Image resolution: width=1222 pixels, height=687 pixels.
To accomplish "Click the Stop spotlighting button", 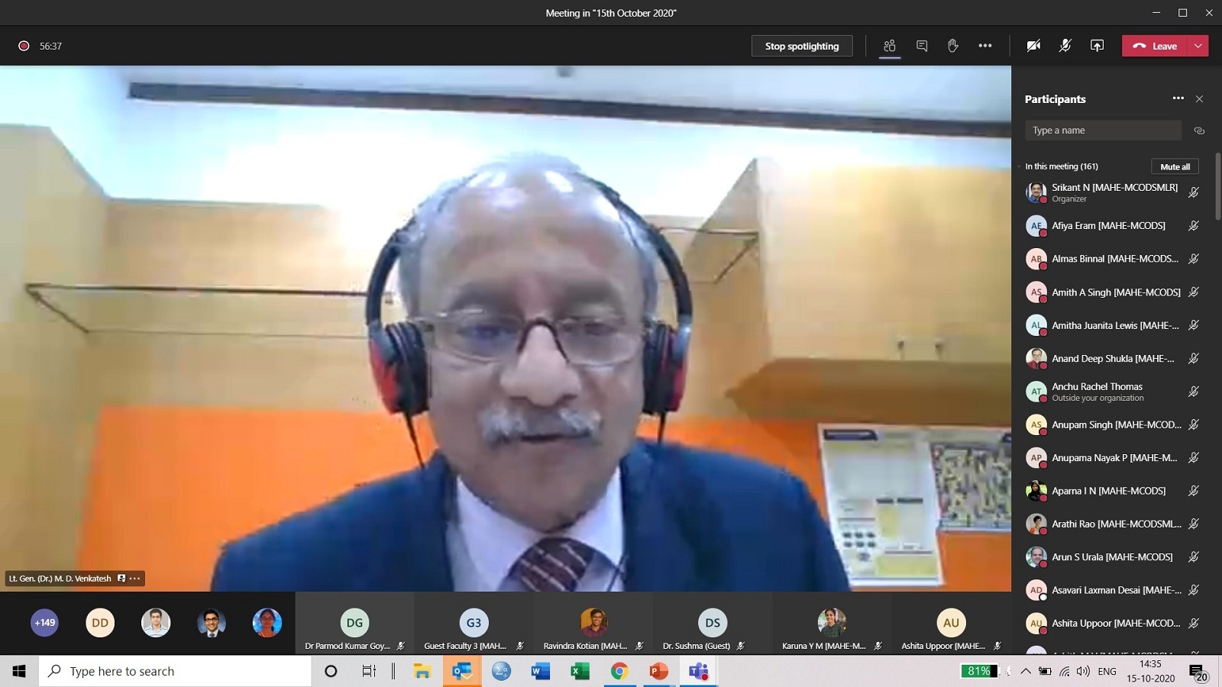I will 801,46.
